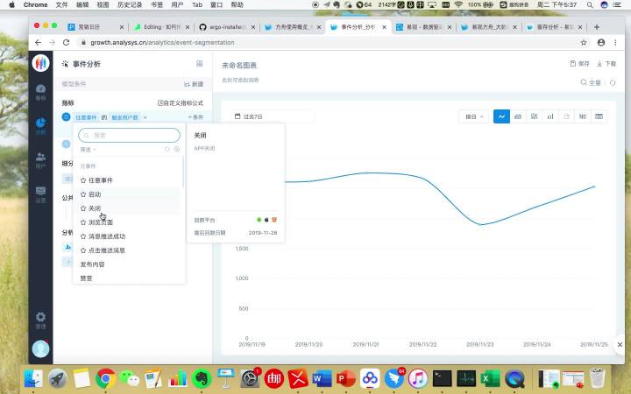This screenshot has height=394, width=631.
Task: Reload the page with Chrome's refresh icon
Action: pos(66,42)
